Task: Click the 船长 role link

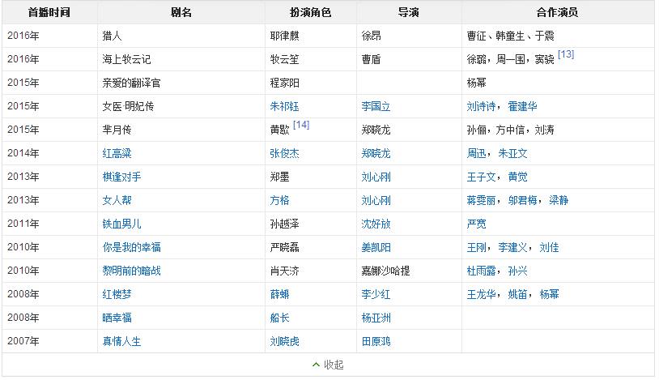Action: coord(280,318)
